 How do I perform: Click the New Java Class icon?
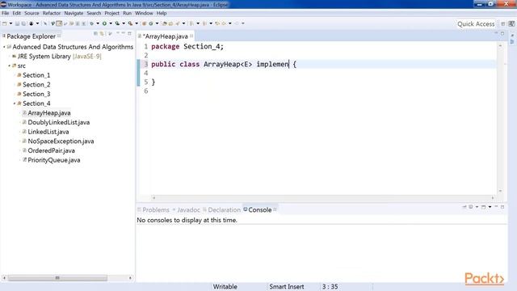[151, 23]
